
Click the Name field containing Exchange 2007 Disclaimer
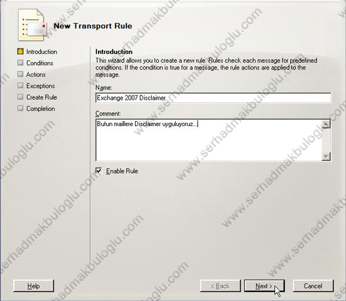click(x=213, y=98)
